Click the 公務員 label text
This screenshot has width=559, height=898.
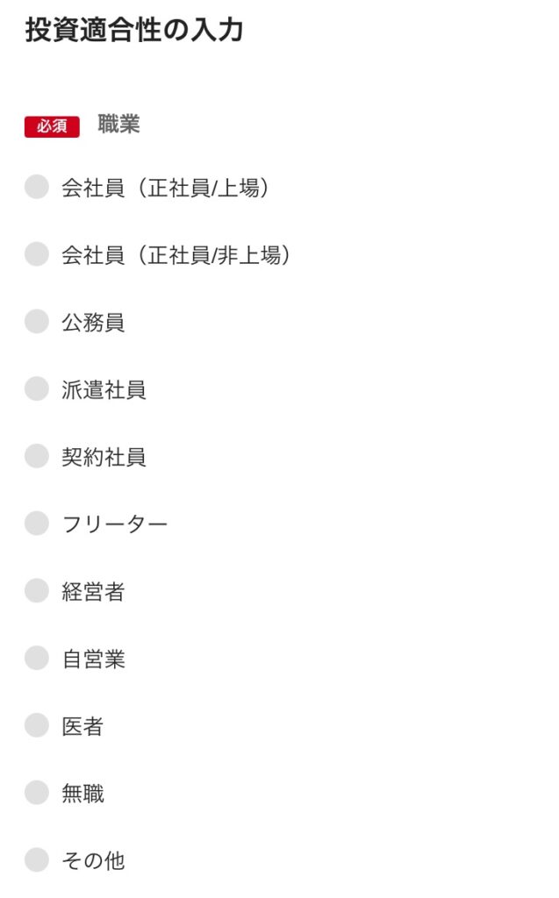tap(93, 323)
